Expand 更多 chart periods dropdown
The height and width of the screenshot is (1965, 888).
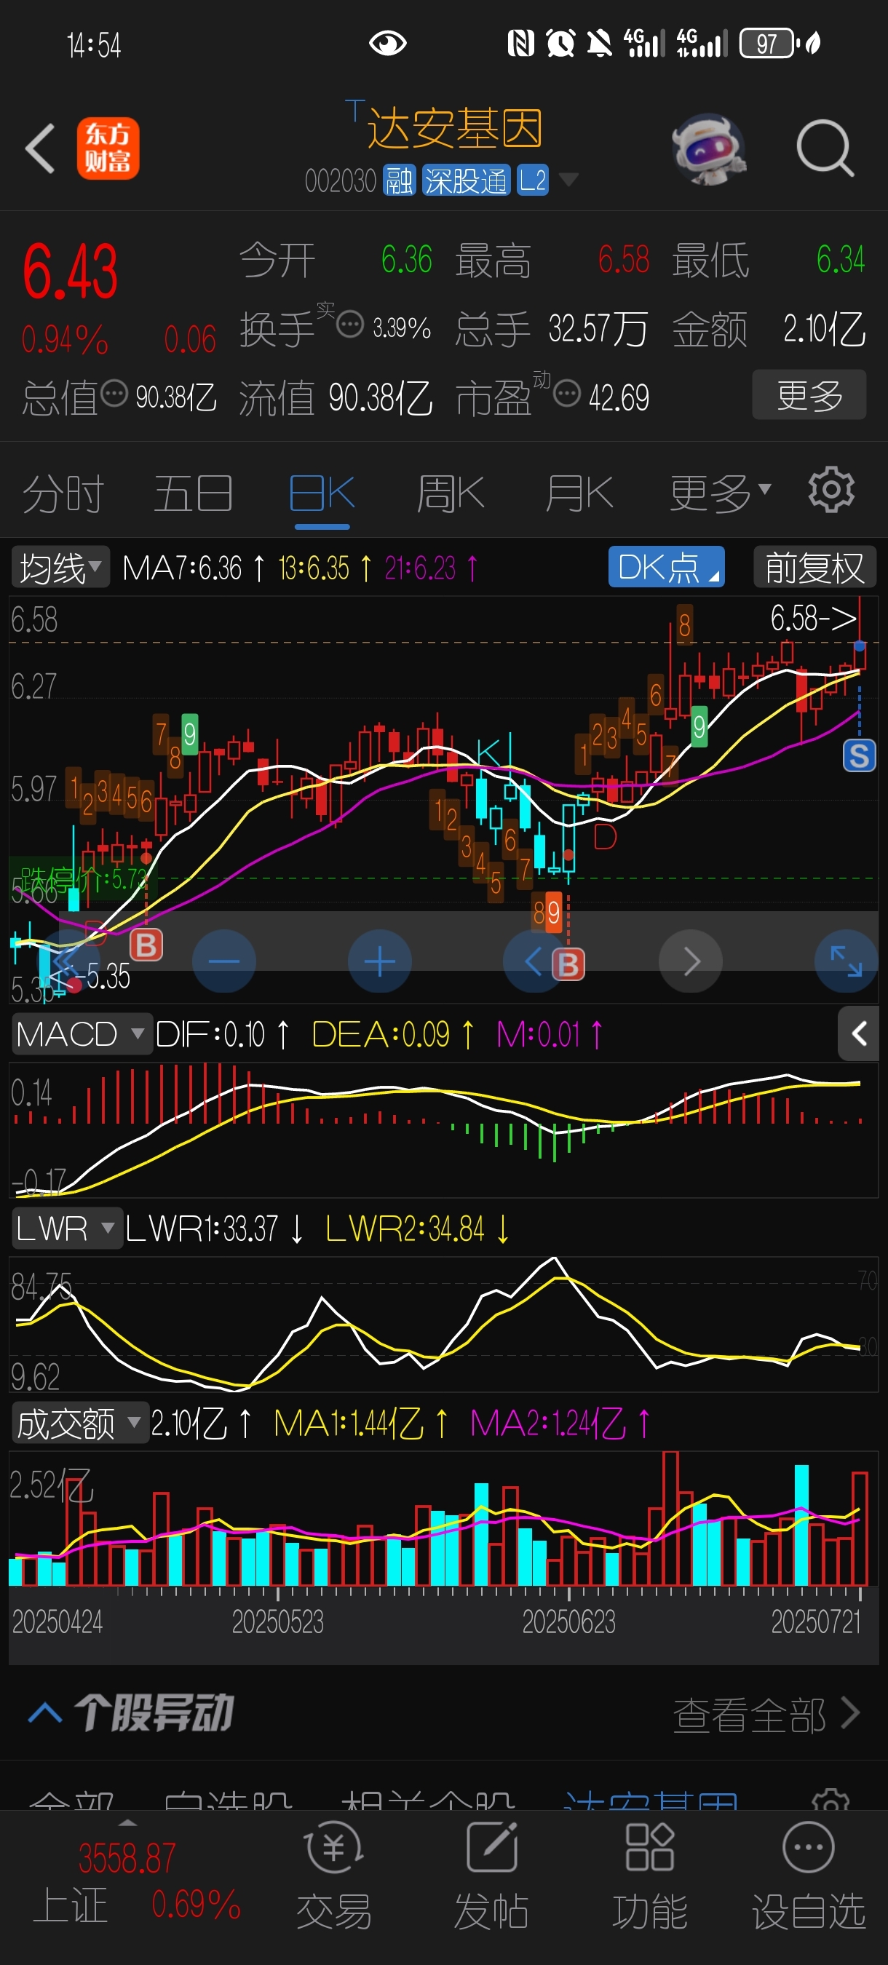[720, 493]
